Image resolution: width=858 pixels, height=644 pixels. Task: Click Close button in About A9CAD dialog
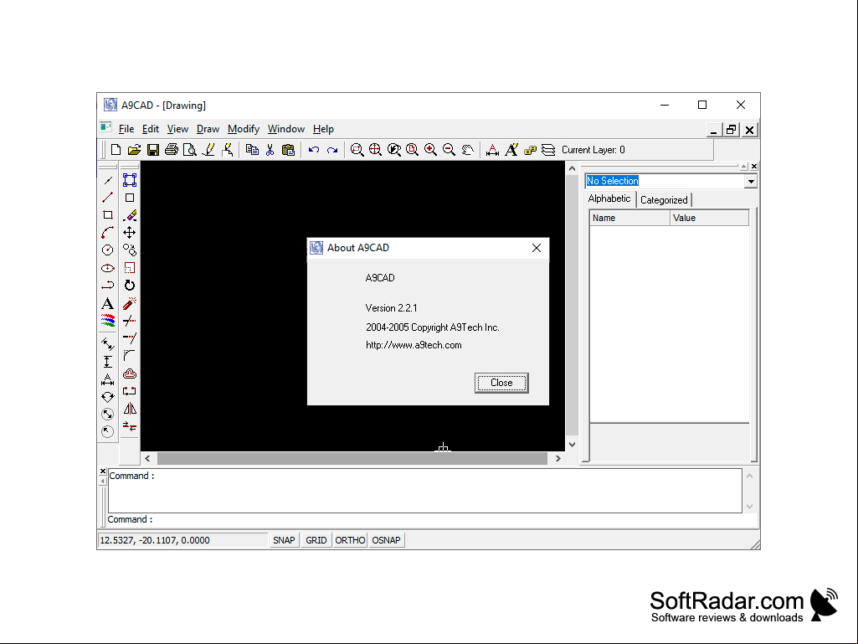[501, 383]
